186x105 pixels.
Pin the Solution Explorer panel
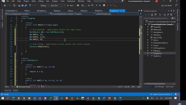click(x=171, y=11)
